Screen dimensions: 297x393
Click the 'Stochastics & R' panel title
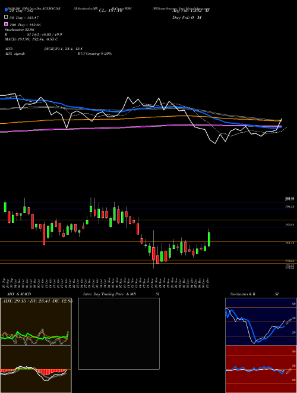click(x=243, y=294)
